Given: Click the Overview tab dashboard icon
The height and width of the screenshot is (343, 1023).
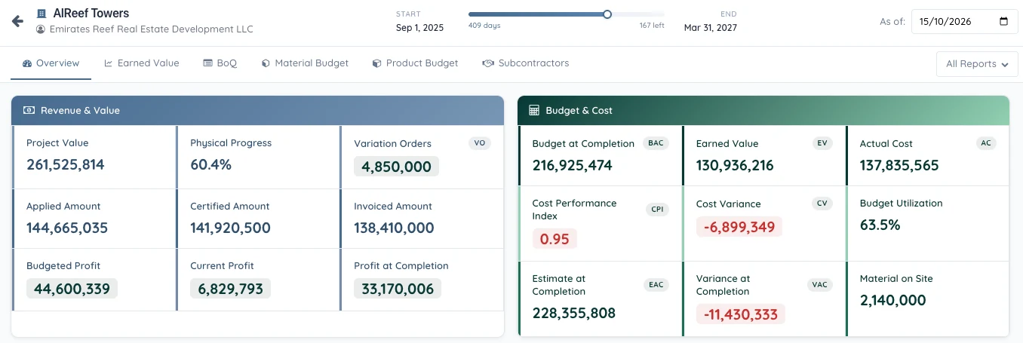Looking at the screenshot, I should pos(27,63).
